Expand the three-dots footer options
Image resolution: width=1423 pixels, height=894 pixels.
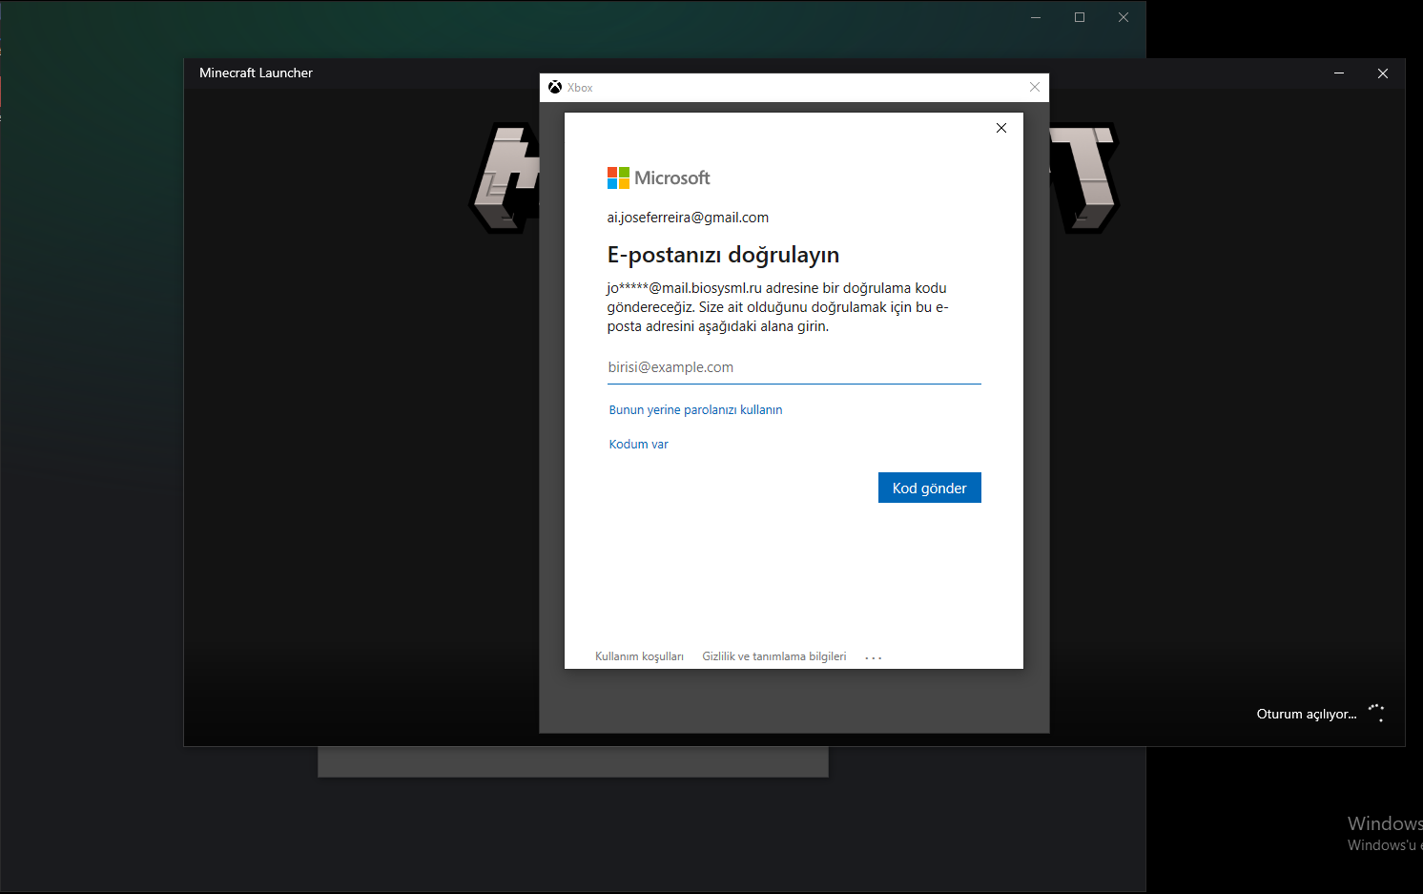point(874,657)
